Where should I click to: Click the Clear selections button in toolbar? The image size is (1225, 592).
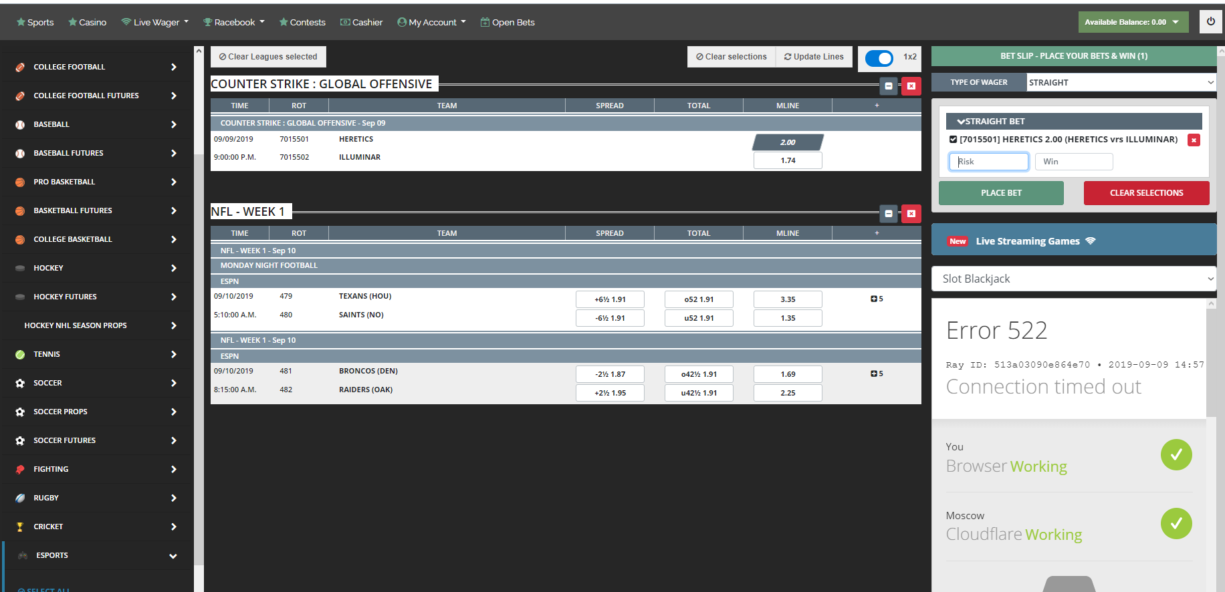pyautogui.click(x=732, y=57)
